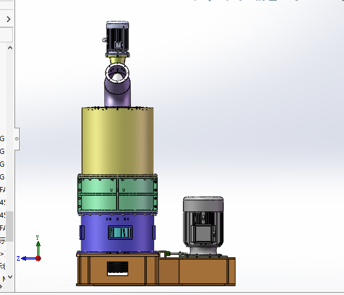Viewport: 344px width, 295px height.
Task: Select the white flange opening of elbow pipe
Action: (x=117, y=73)
